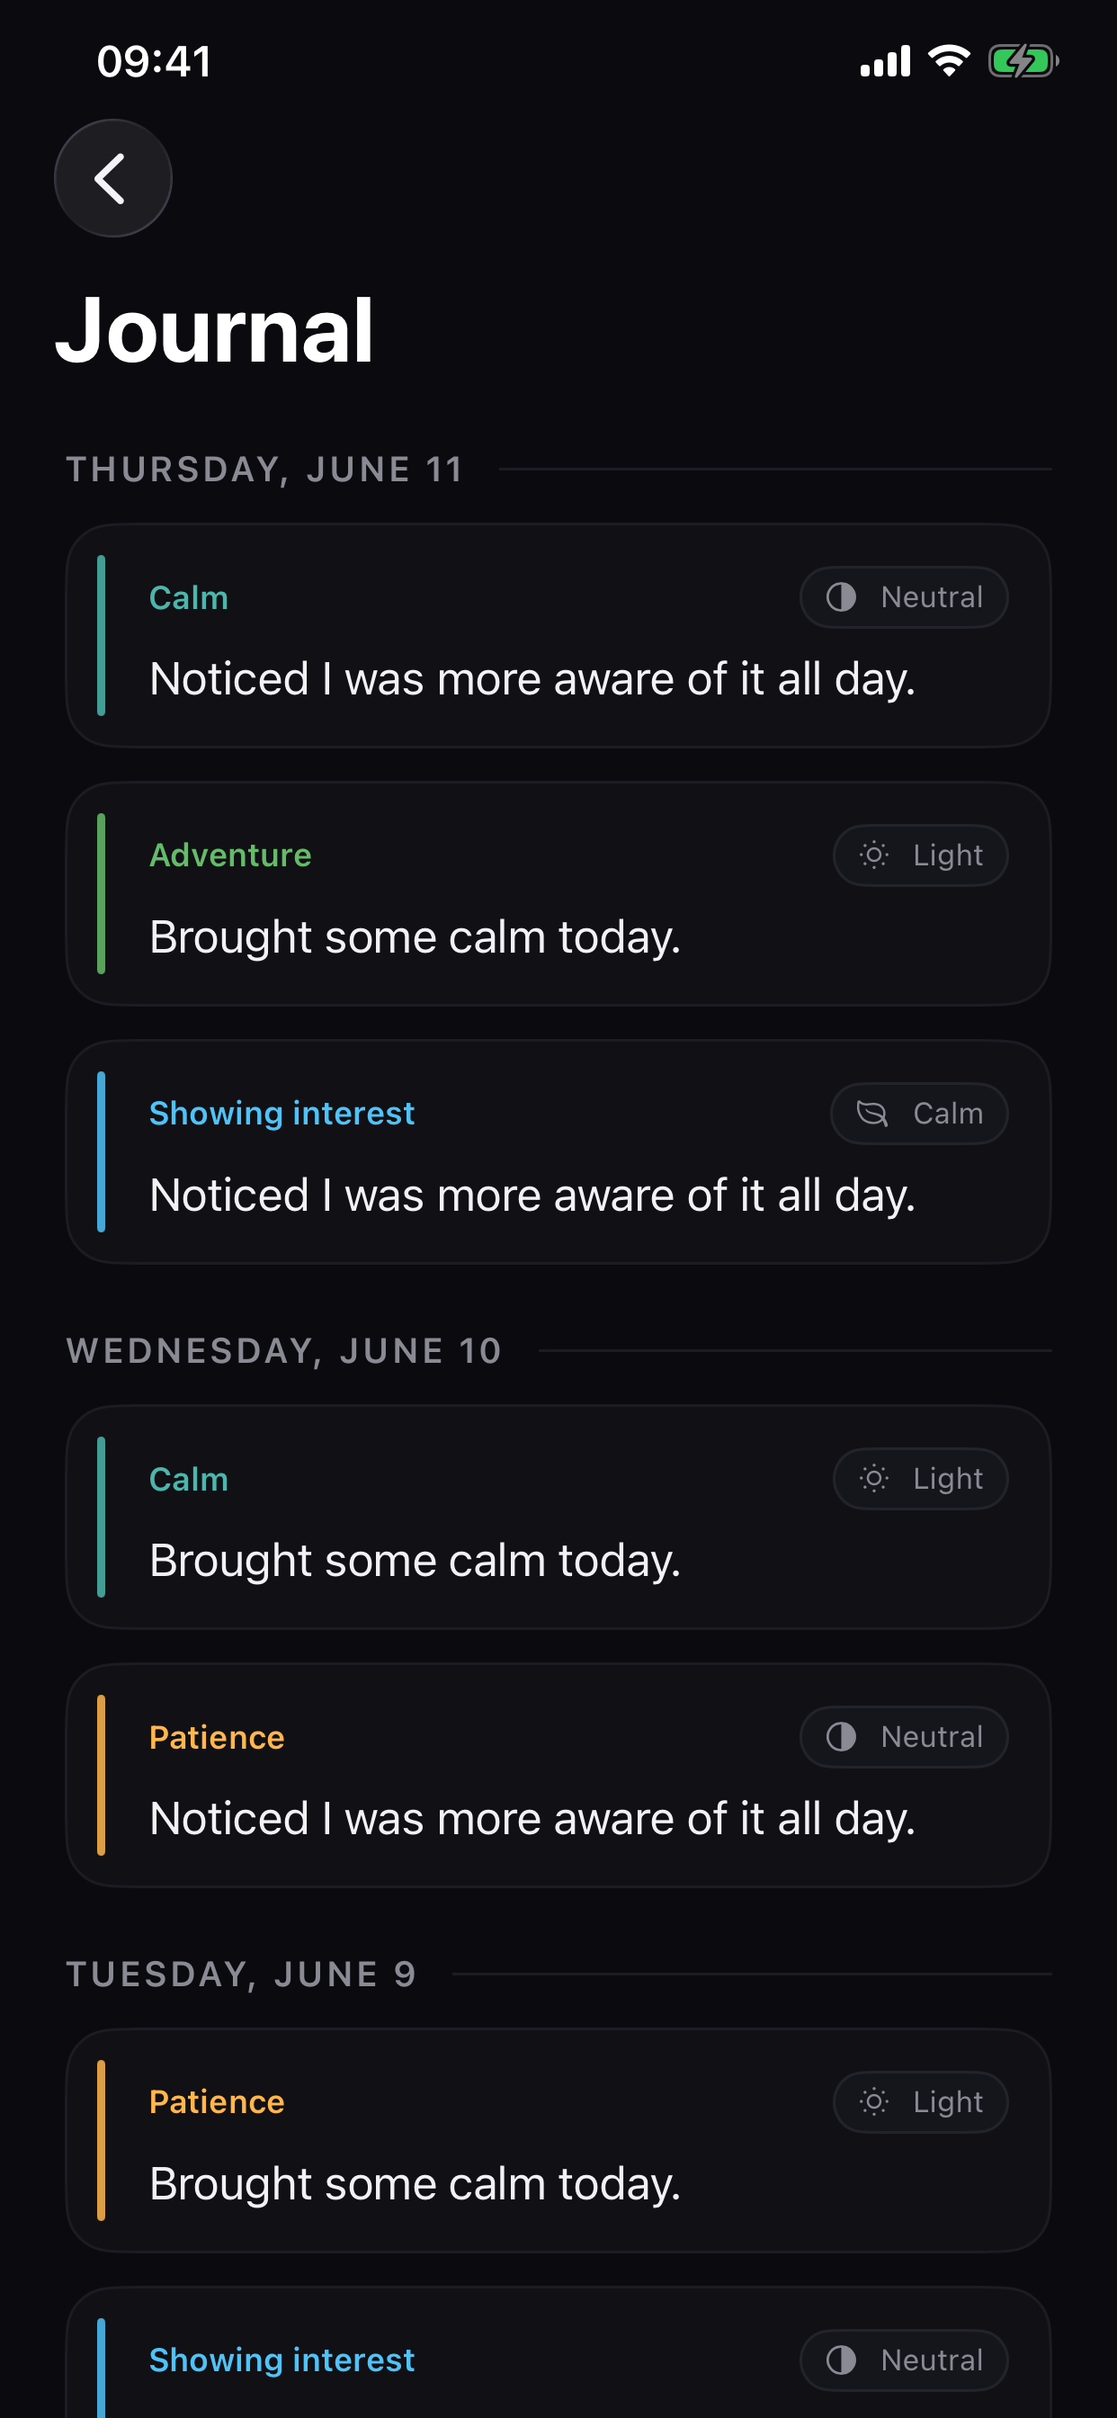Click the half-circle icon on Wednesday's Patience entry
The image size is (1117, 2418).
(841, 1736)
